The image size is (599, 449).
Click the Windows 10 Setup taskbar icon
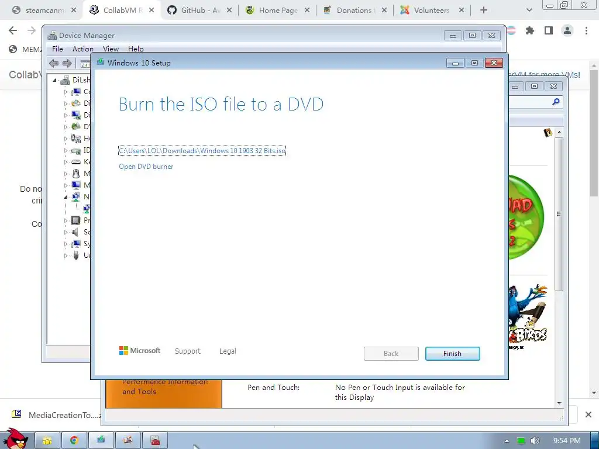pos(101,441)
